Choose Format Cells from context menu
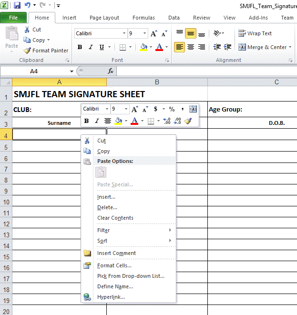This screenshot has height=315, width=297. click(114, 265)
